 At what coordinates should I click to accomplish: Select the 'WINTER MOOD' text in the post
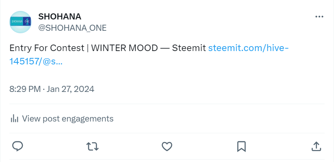(124, 48)
